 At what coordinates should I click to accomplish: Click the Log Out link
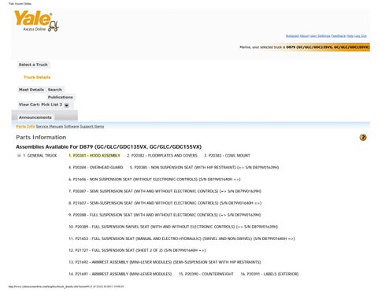pyautogui.click(x=361, y=35)
